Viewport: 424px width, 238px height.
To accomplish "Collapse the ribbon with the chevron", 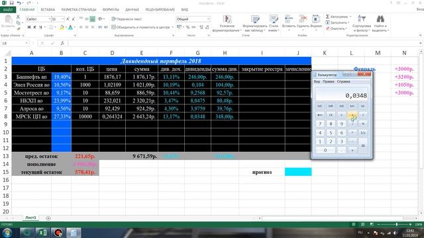I will (420, 35).
